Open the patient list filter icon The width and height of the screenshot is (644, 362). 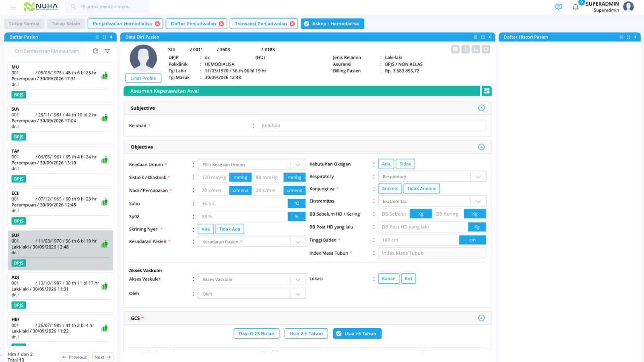(107, 51)
